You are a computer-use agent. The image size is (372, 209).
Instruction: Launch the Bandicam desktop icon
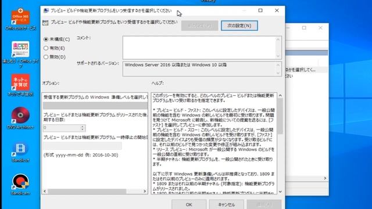tap(20, 185)
